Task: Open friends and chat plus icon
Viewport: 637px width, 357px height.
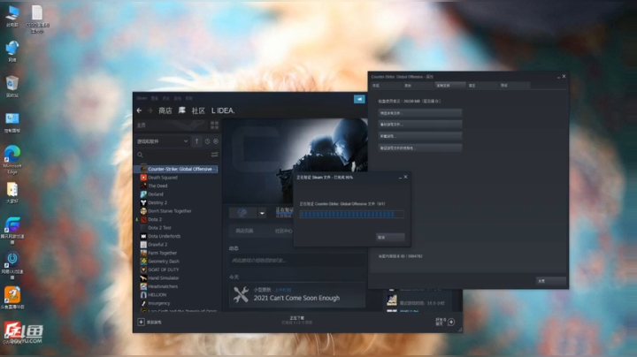Action: coord(451,323)
